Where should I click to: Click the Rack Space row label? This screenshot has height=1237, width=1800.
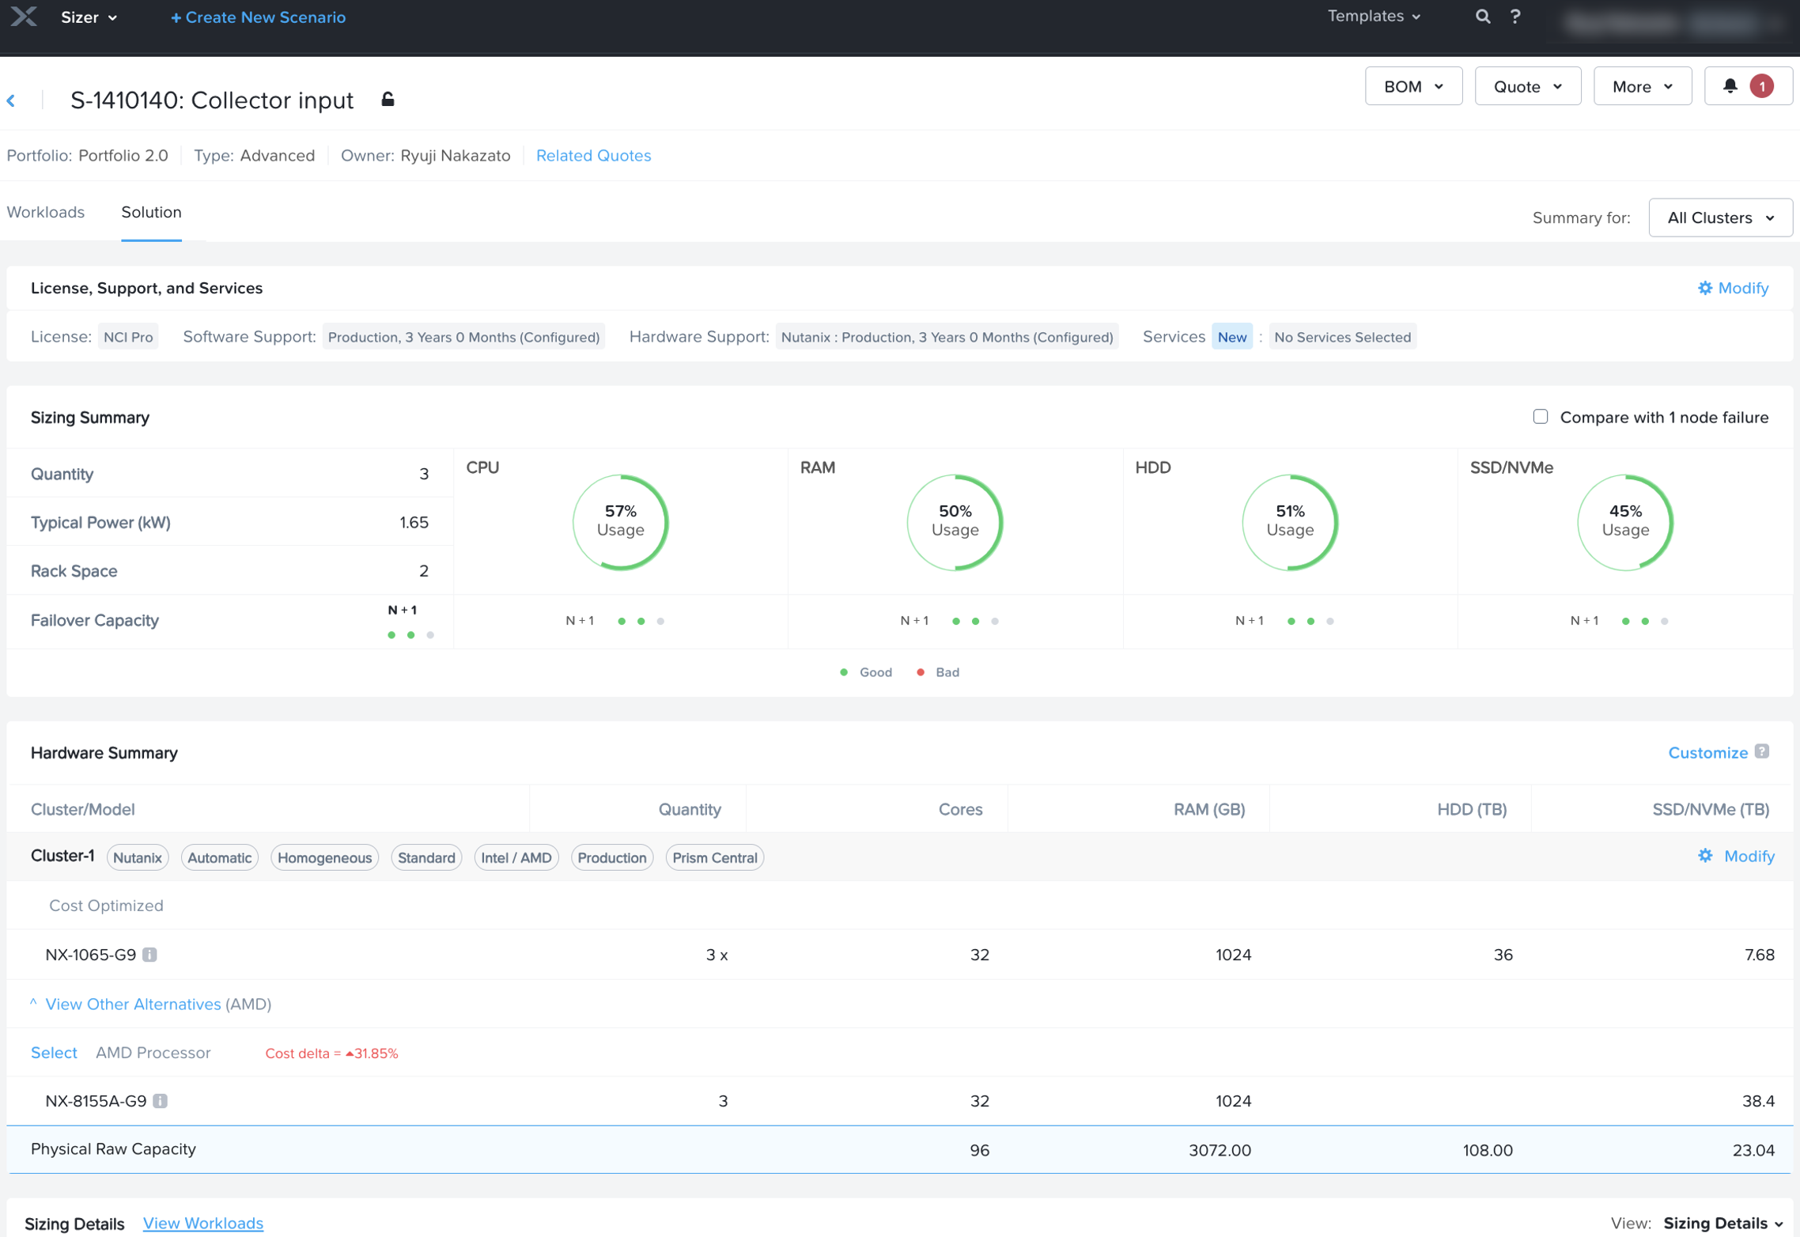pyautogui.click(x=74, y=571)
